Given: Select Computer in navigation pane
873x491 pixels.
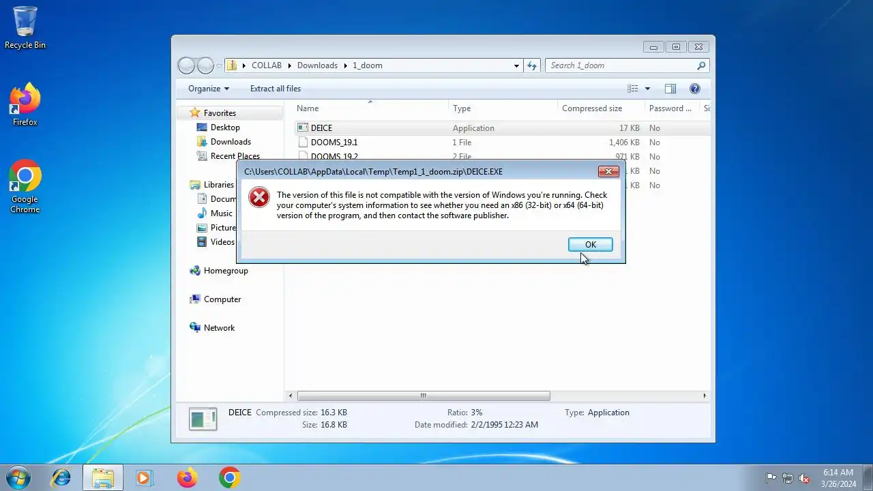Looking at the screenshot, I should point(222,299).
